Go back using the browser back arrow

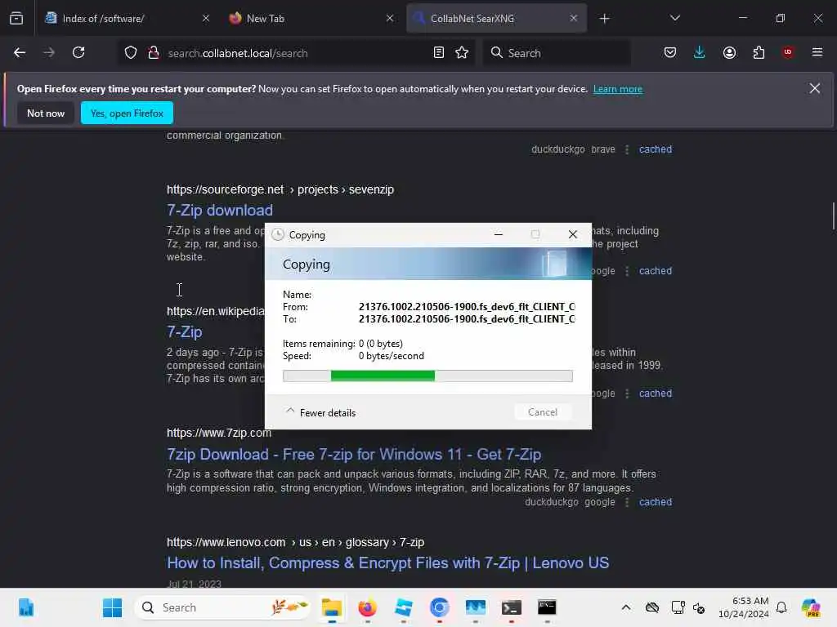(20, 52)
